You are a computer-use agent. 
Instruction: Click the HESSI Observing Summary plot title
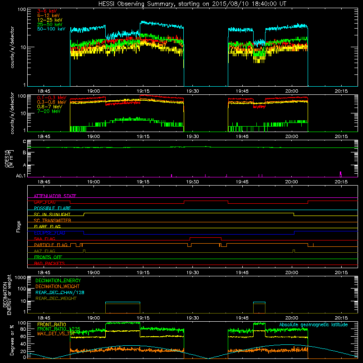pyautogui.click(x=192, y=4)
